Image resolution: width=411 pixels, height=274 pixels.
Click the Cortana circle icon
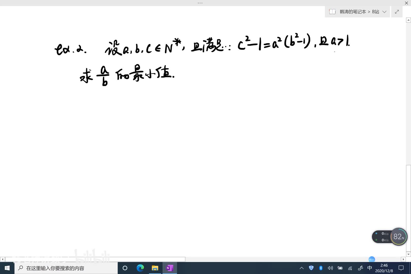[125, 268]
